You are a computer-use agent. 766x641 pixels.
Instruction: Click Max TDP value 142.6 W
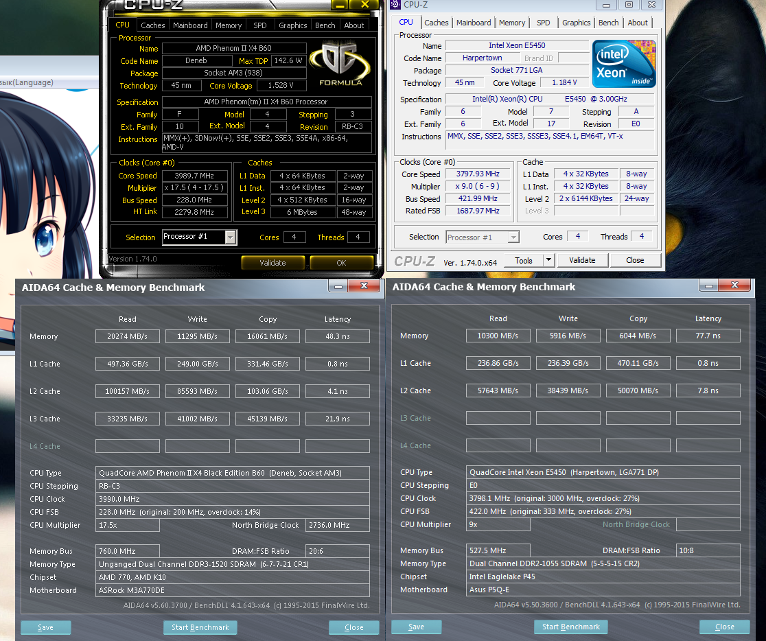coord(288,60)
